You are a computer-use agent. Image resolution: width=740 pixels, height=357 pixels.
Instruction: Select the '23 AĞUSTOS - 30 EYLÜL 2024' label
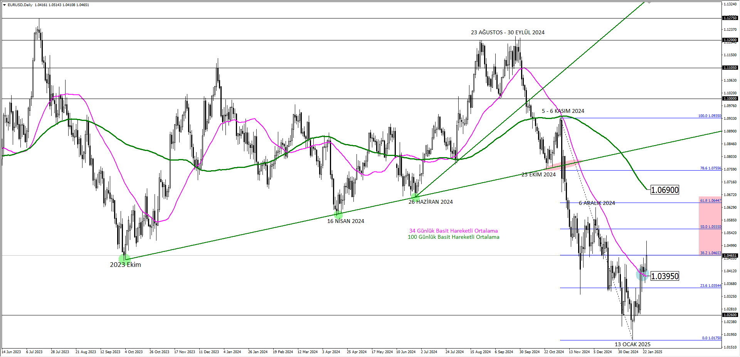click(508, 32)
